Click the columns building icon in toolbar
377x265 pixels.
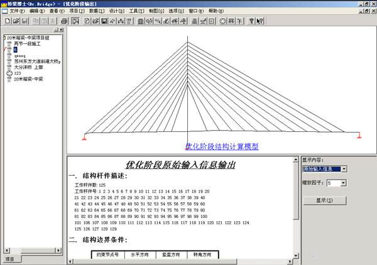tap(140, 21)
